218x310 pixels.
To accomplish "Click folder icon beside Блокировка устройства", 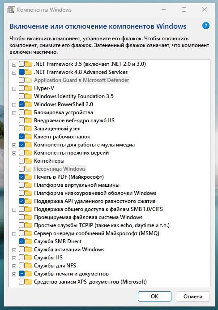I will (29, 112).
